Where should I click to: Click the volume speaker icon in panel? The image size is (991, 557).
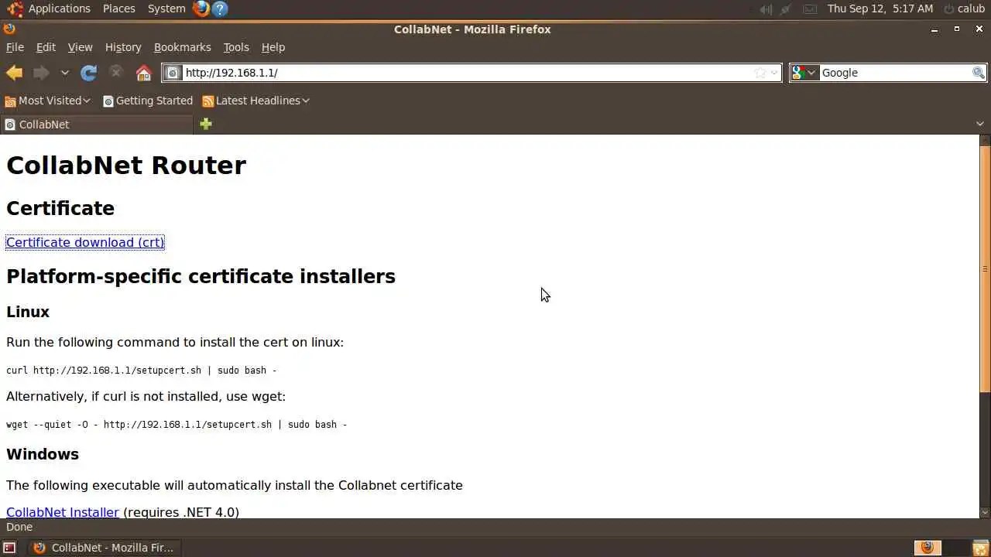[766, 9]
